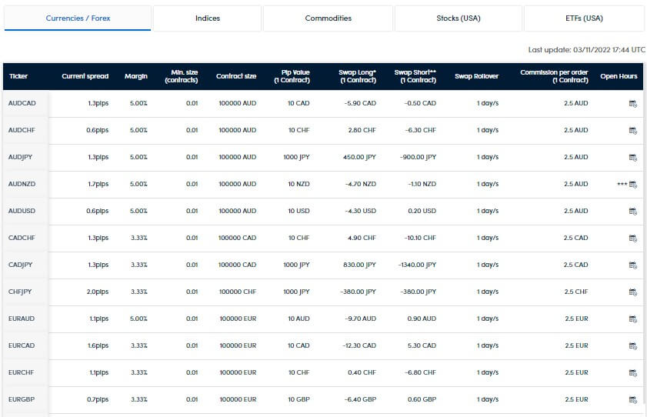Viewport: 647px width, 417px height.
Task: Click the 'Last update: 03/11/2022 17:44 UTC' text
Action: 586,49
